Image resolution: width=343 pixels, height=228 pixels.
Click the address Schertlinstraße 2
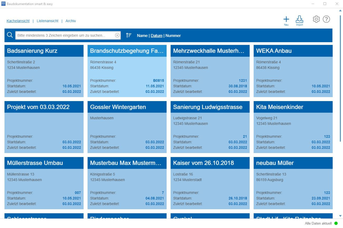tap(21, 62)
